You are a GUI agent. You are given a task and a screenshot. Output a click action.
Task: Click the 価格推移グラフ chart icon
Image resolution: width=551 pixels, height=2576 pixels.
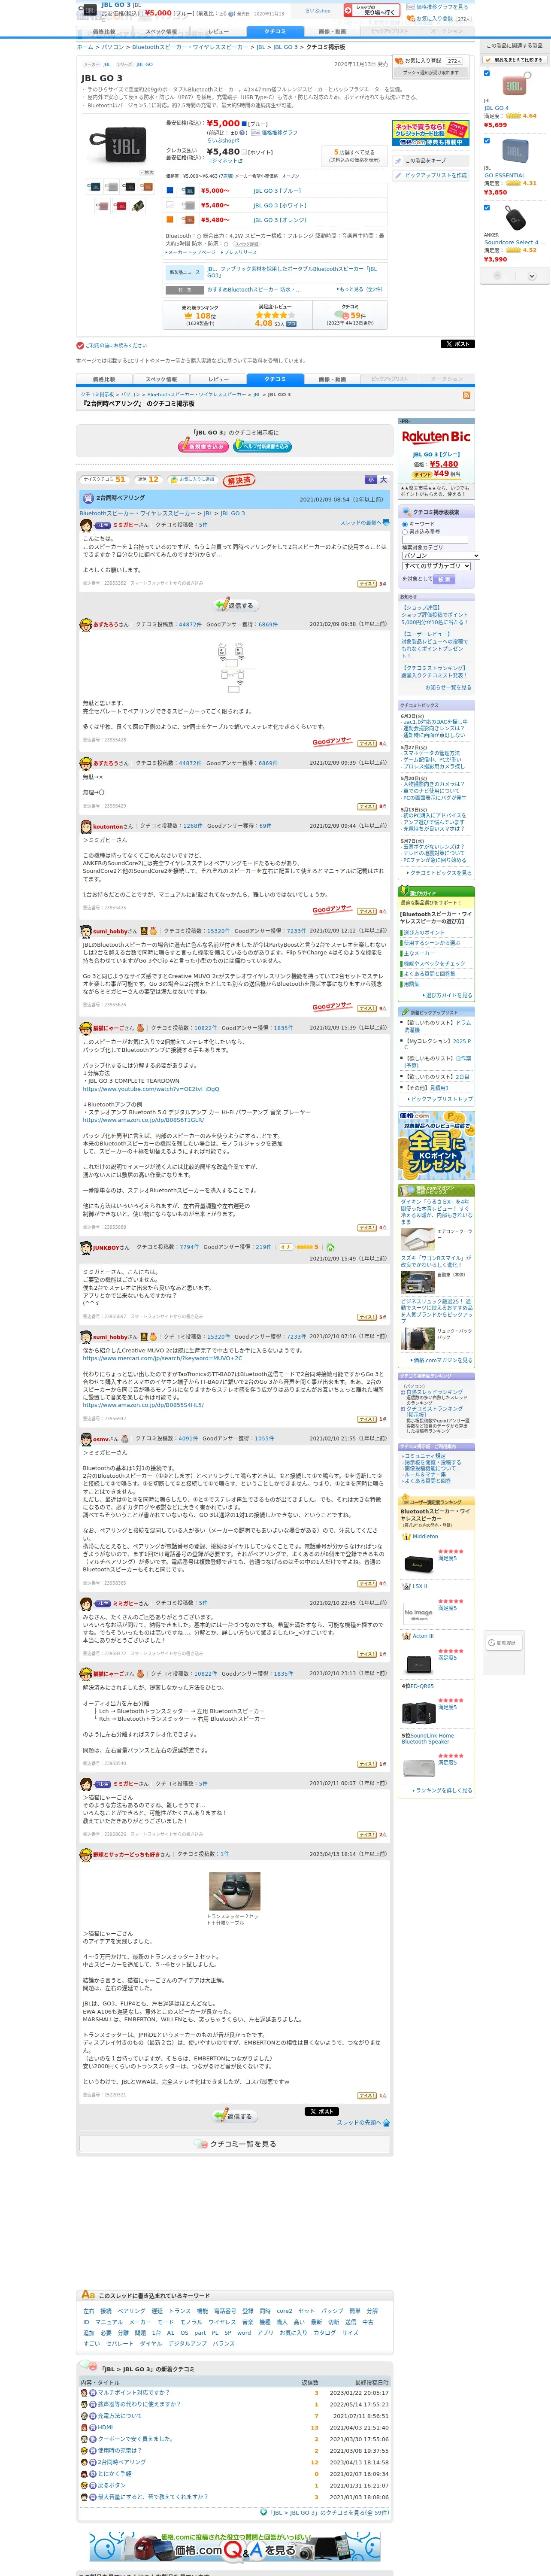tap(256, 133)
